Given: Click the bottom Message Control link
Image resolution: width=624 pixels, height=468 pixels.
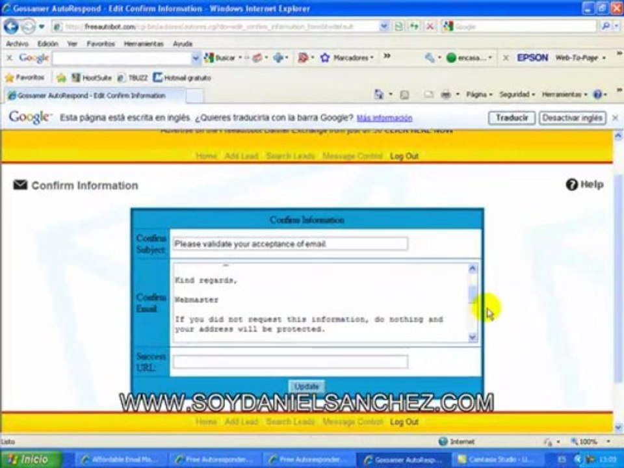Looking at the screenshot, I should click(352, 421).
